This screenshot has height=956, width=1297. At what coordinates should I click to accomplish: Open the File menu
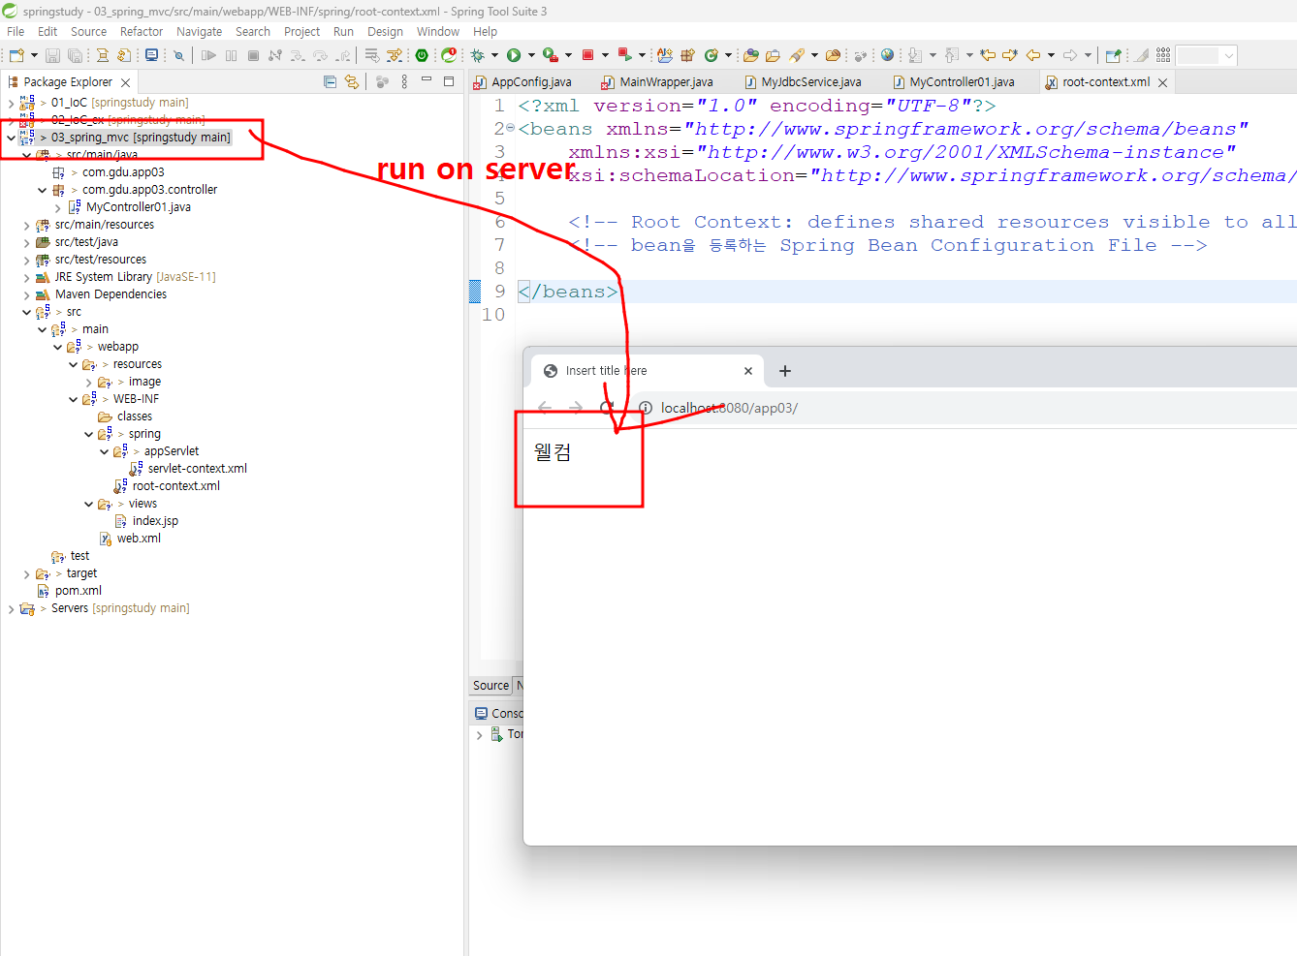(x=16, y=32)
